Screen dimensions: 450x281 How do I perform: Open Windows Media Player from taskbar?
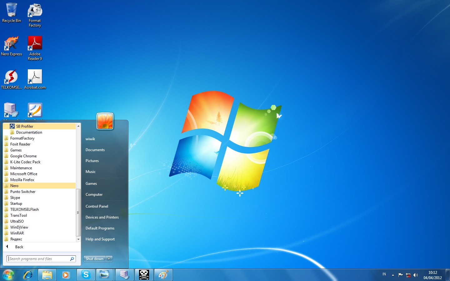[66, 275]
